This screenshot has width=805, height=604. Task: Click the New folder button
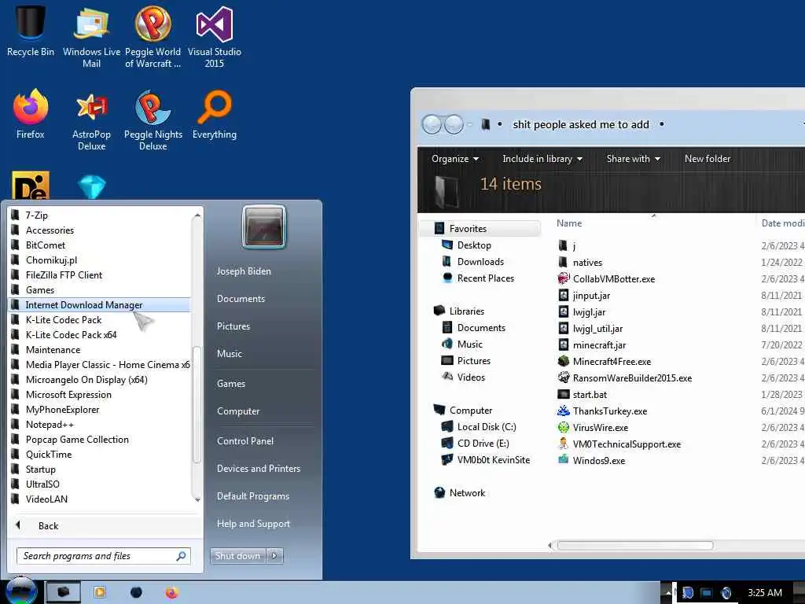click(x=707, y=159)
